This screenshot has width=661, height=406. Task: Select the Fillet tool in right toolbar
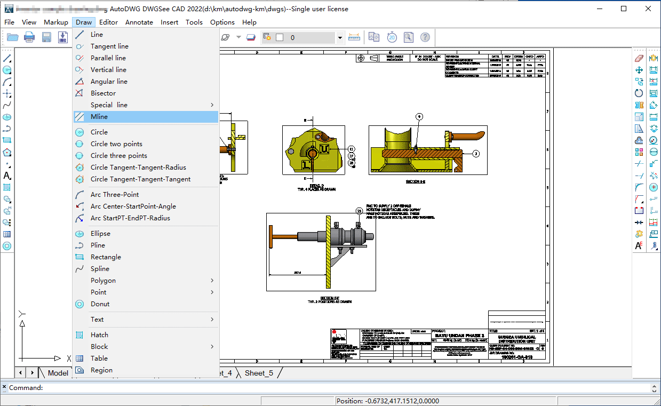pos(639,187)
